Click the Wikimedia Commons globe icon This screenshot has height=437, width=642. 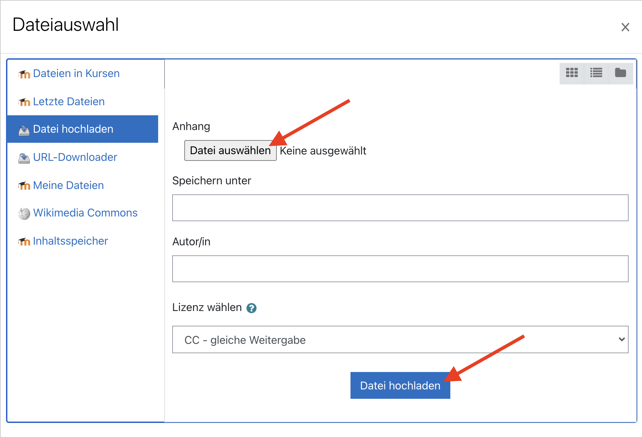point(24,213)
